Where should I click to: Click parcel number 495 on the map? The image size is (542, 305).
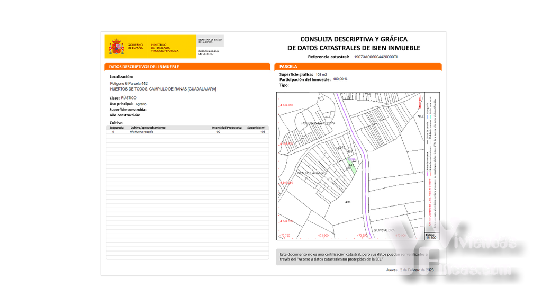pos(348,202)
